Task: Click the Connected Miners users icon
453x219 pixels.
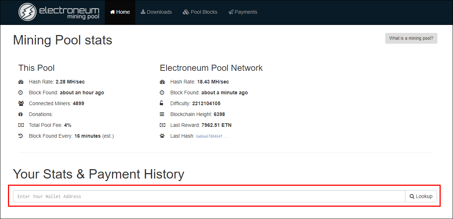Action: [x=21, y=103]
